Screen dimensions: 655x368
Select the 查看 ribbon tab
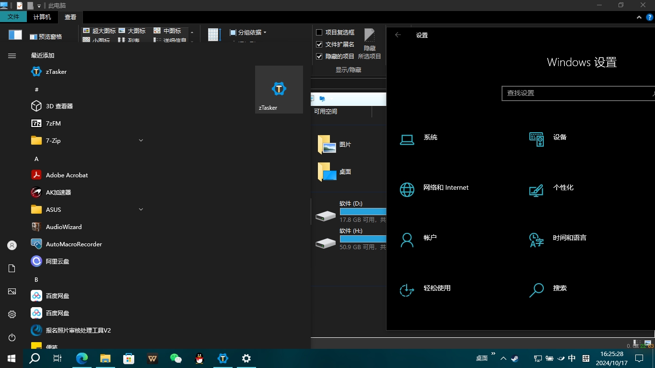[70, 17]
